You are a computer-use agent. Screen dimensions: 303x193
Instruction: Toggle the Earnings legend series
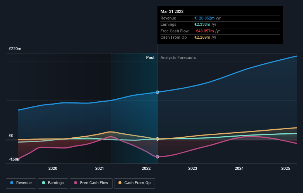[x=53, y=183]
